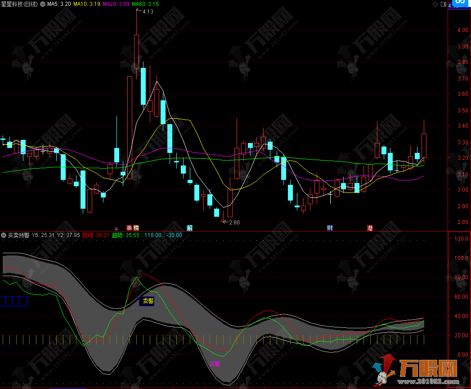
Task: Click the Y2: 37.95 value
Action: 68,235
